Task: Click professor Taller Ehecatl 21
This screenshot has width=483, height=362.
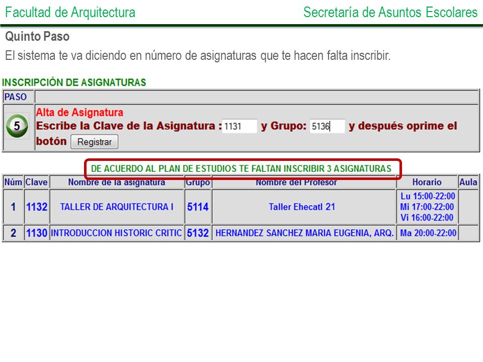Action: pyautogui.click(x=302, y=207)
